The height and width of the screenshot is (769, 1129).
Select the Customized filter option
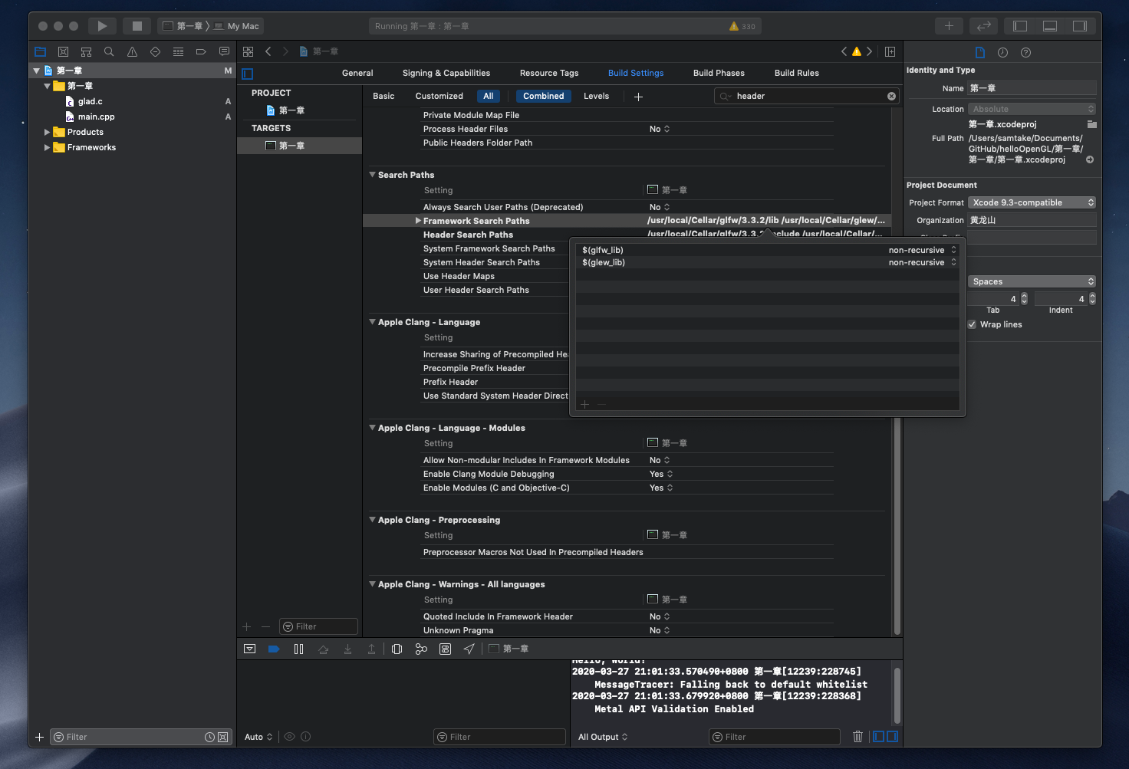439,96
